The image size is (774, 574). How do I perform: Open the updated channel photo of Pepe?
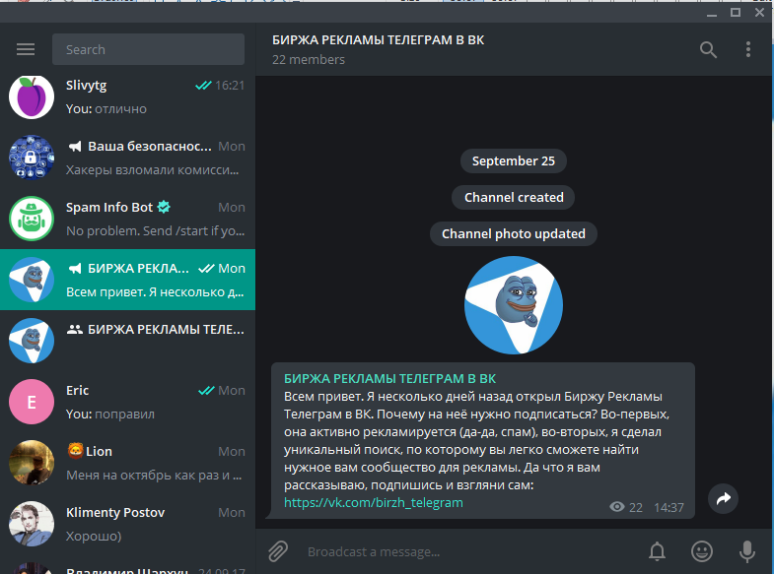pos(514,305)
